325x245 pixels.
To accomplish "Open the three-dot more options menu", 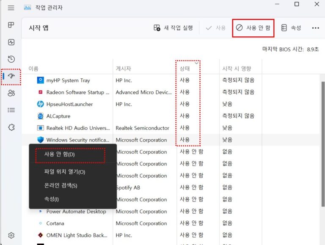I will (x=315, y=28).
